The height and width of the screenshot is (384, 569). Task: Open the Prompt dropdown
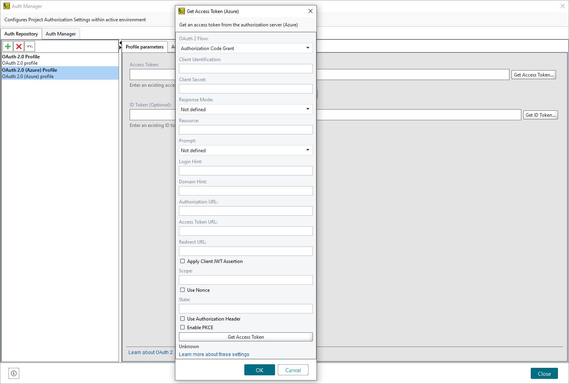tap(308, 150)
